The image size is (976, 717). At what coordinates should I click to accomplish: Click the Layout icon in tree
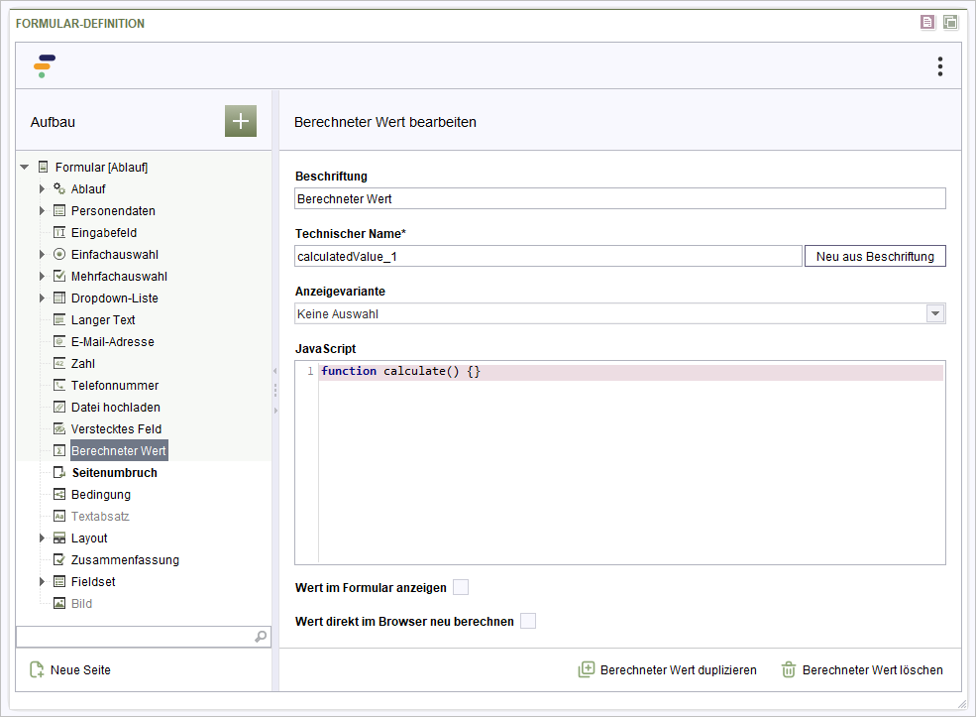click(x=59, y=538)
